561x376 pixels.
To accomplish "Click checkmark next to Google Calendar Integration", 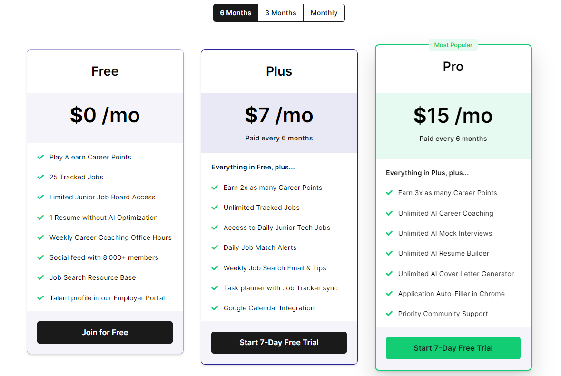I will 215,308.
